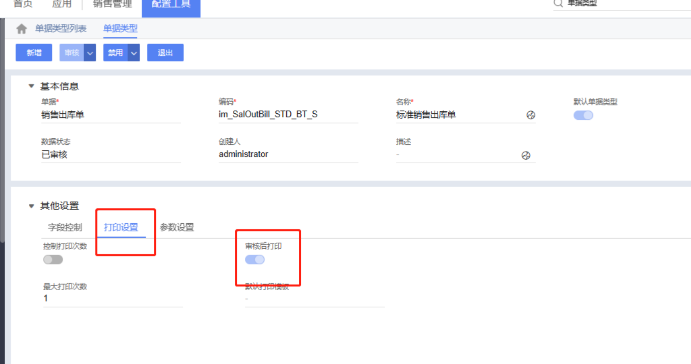
Task: Collapse the 基本信息 section
Action: (x=31, y=86)
